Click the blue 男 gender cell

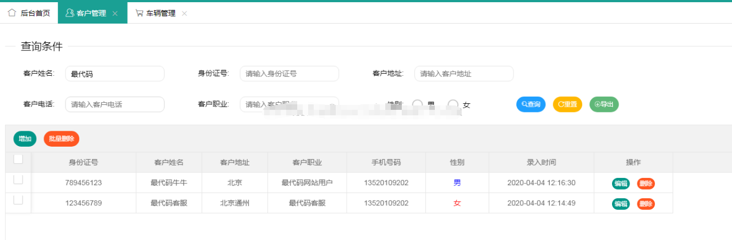[457, 183]
